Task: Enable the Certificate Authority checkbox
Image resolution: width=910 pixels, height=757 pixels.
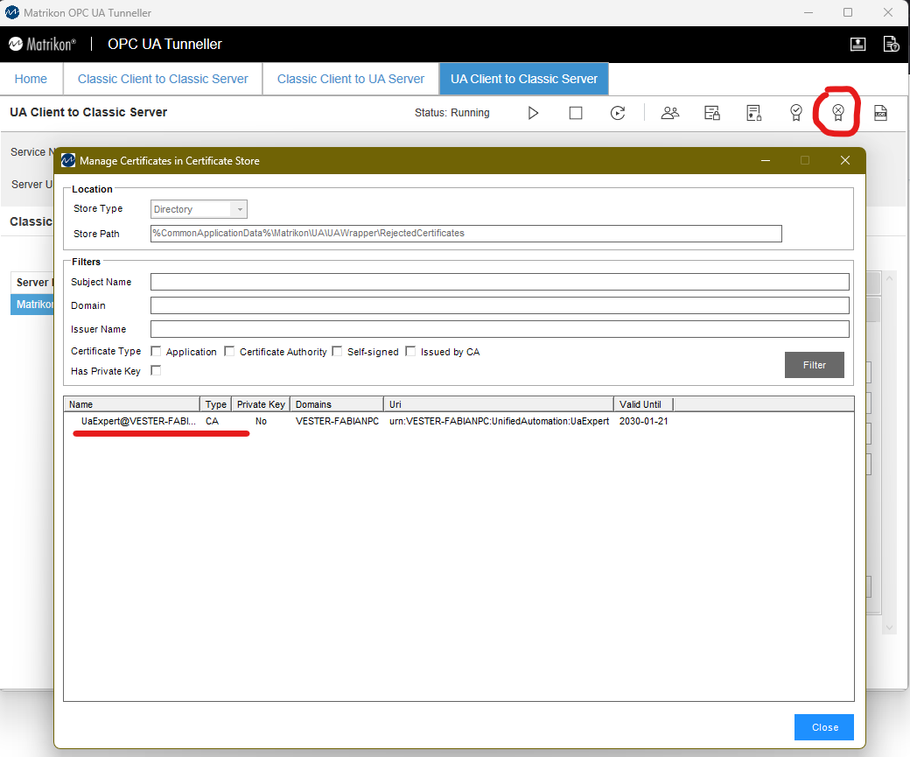Action: pos(229,351)
